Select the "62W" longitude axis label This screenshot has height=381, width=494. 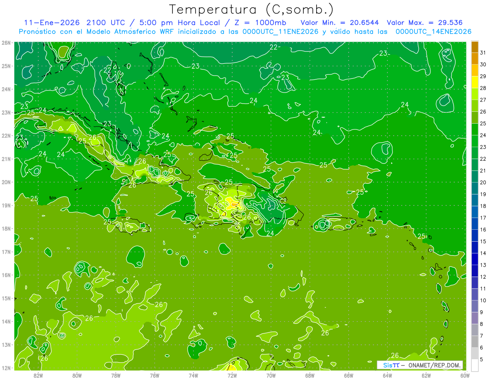(x=426, y=376)
